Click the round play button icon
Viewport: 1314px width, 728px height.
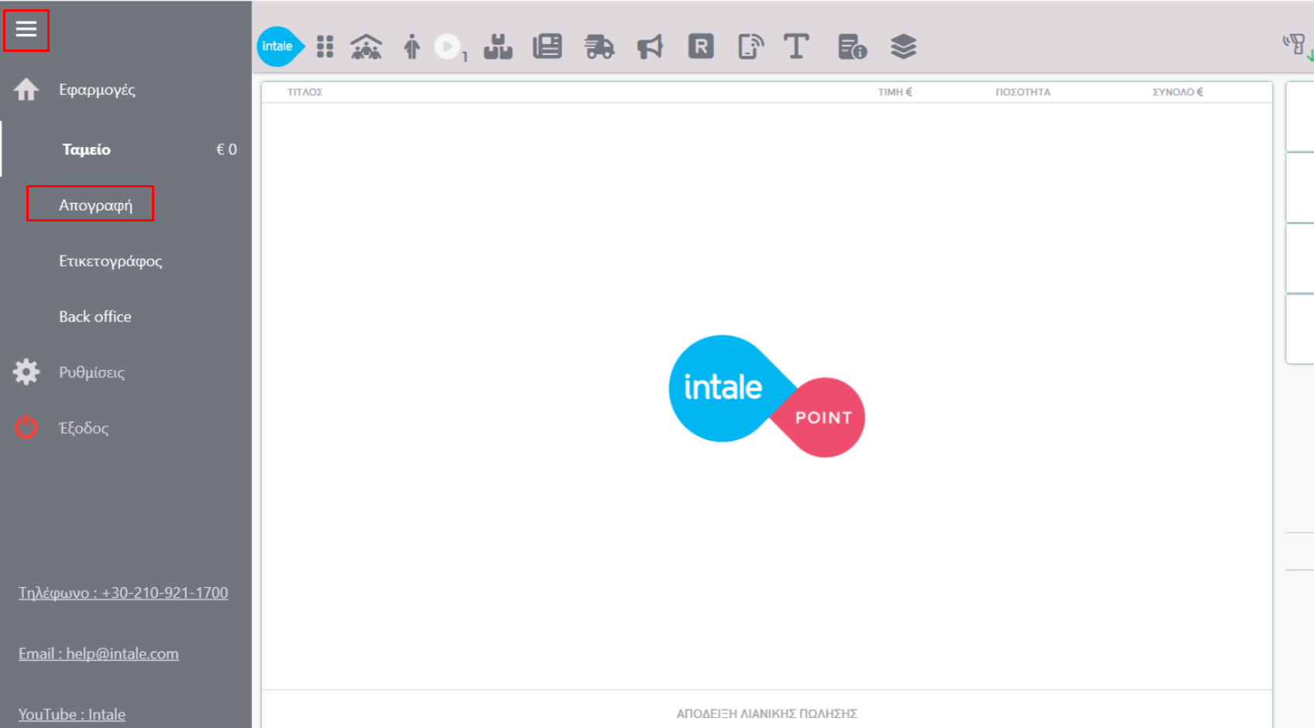pos(447,46)
